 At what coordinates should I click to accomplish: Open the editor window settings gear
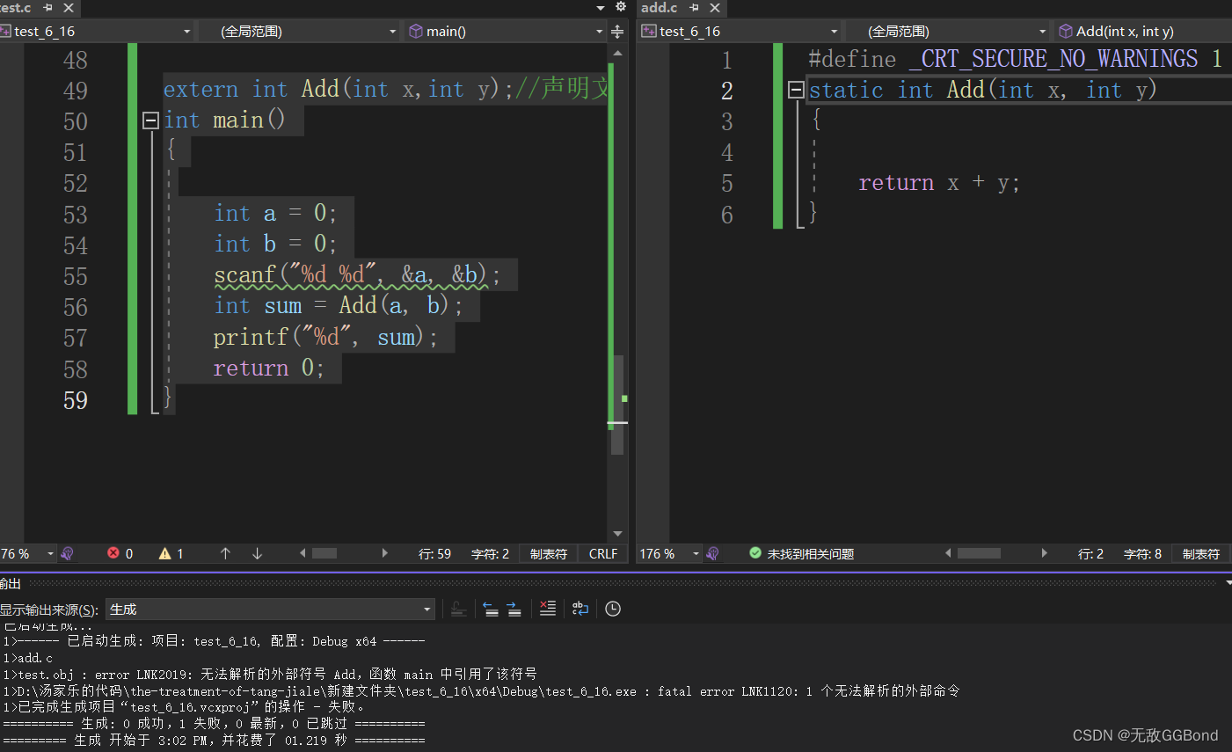621,7
